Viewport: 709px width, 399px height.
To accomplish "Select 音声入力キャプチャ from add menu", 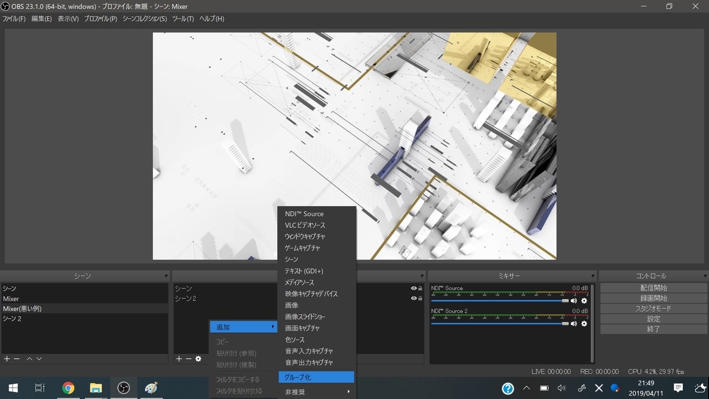I will click(316, 351).
